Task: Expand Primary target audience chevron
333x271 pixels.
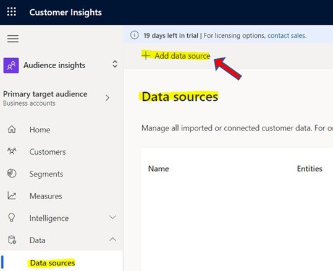Action: [107, 98]
